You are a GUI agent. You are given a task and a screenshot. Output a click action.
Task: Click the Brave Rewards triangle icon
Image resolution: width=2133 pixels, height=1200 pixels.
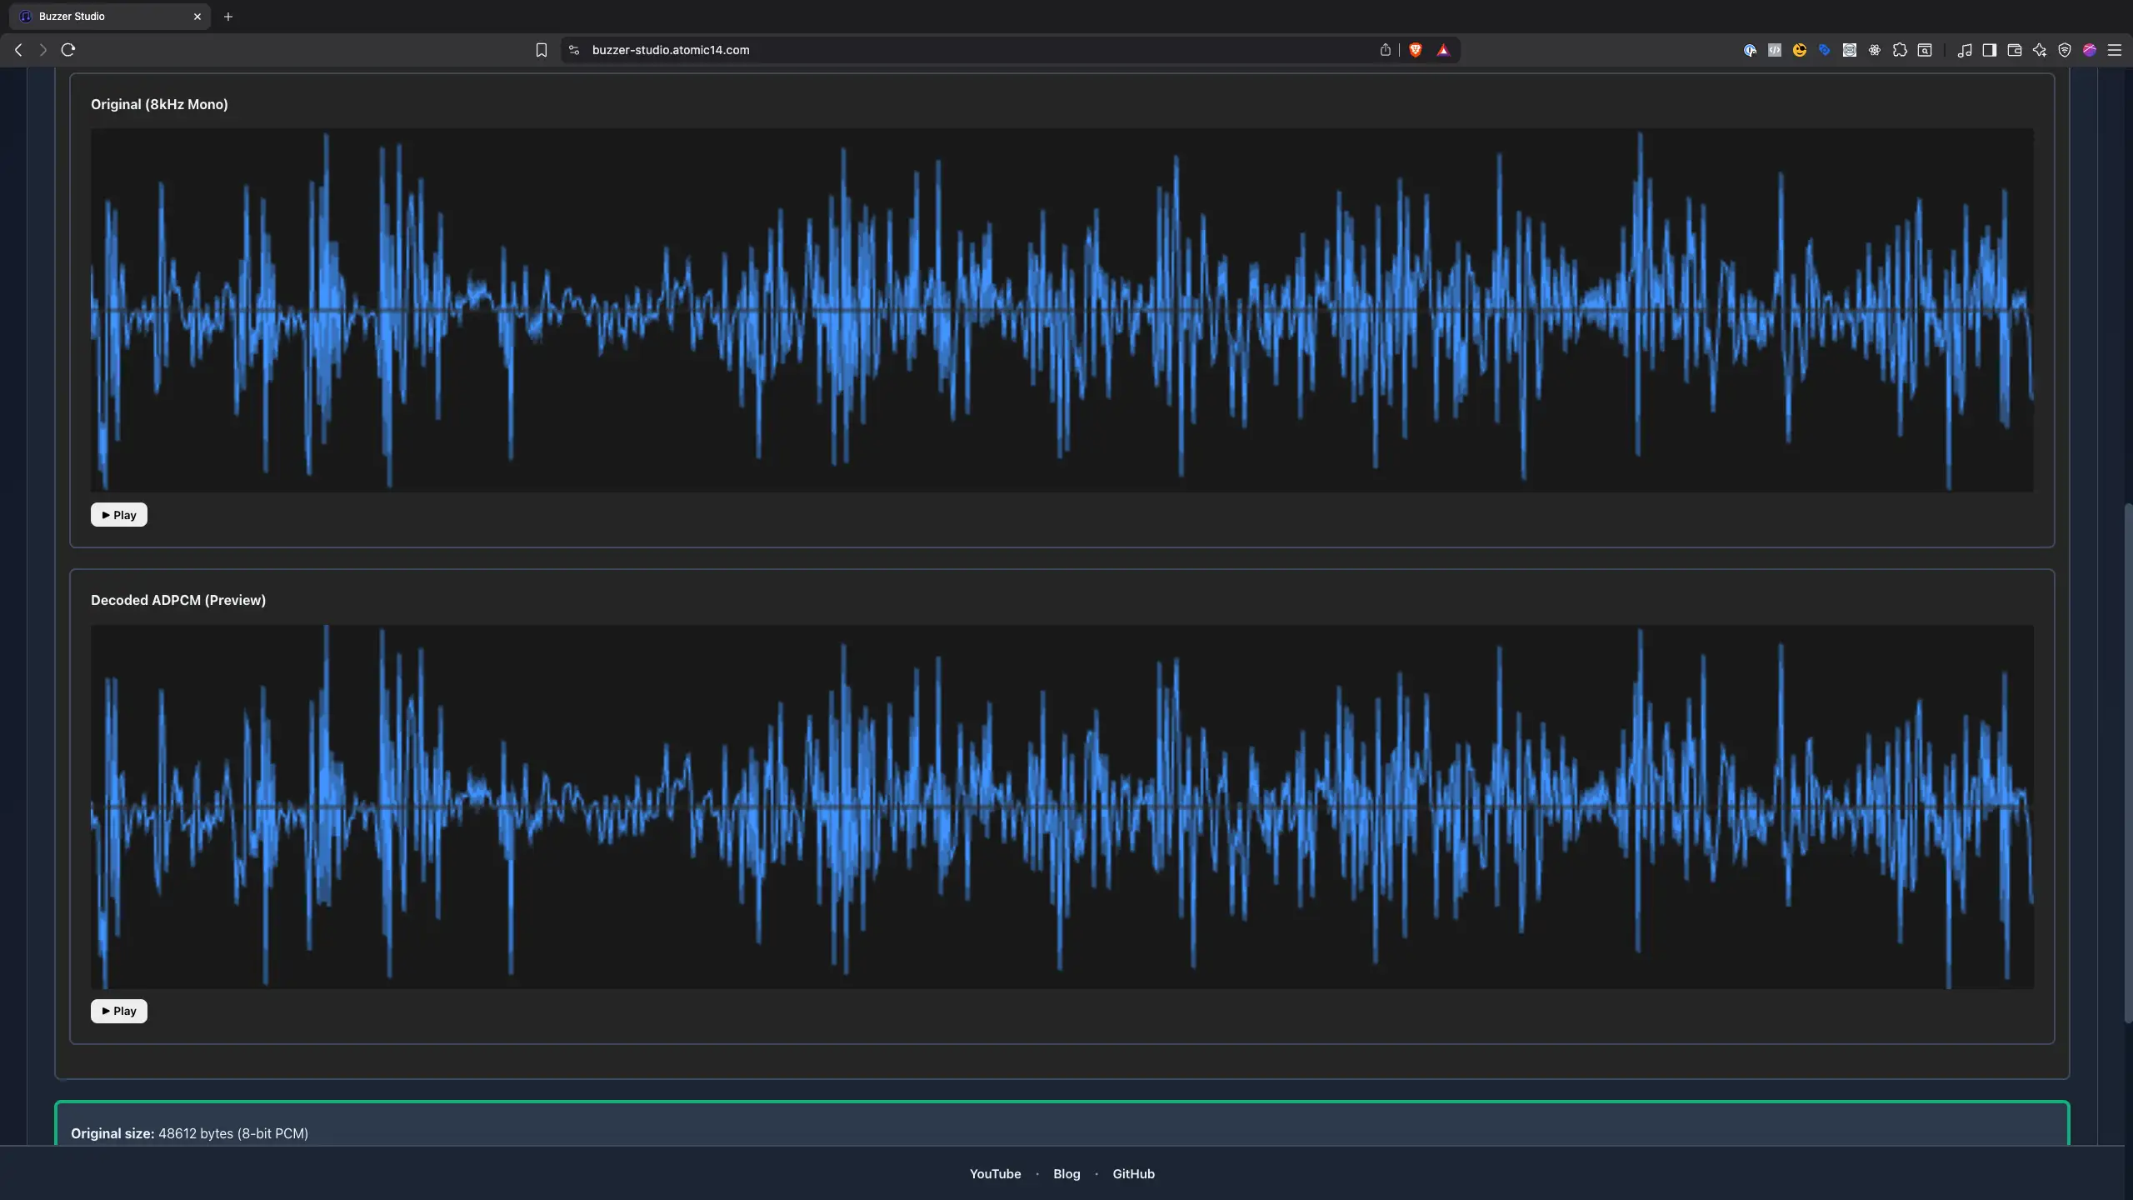click(1443, 50)
